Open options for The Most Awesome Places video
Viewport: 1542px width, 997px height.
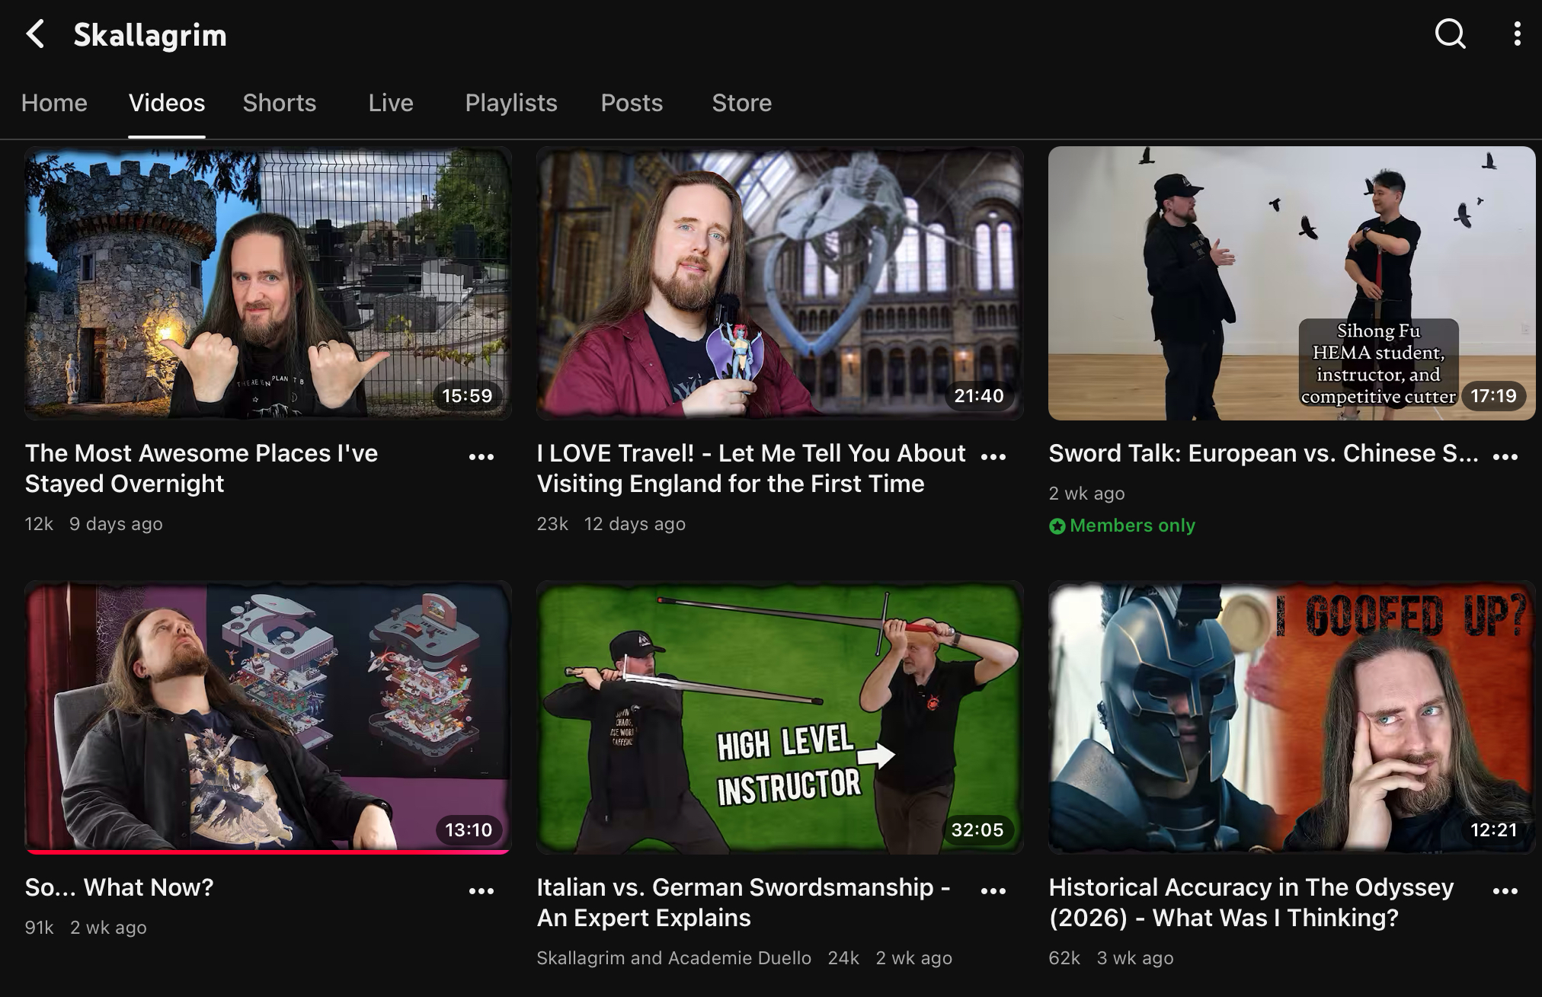481,456
